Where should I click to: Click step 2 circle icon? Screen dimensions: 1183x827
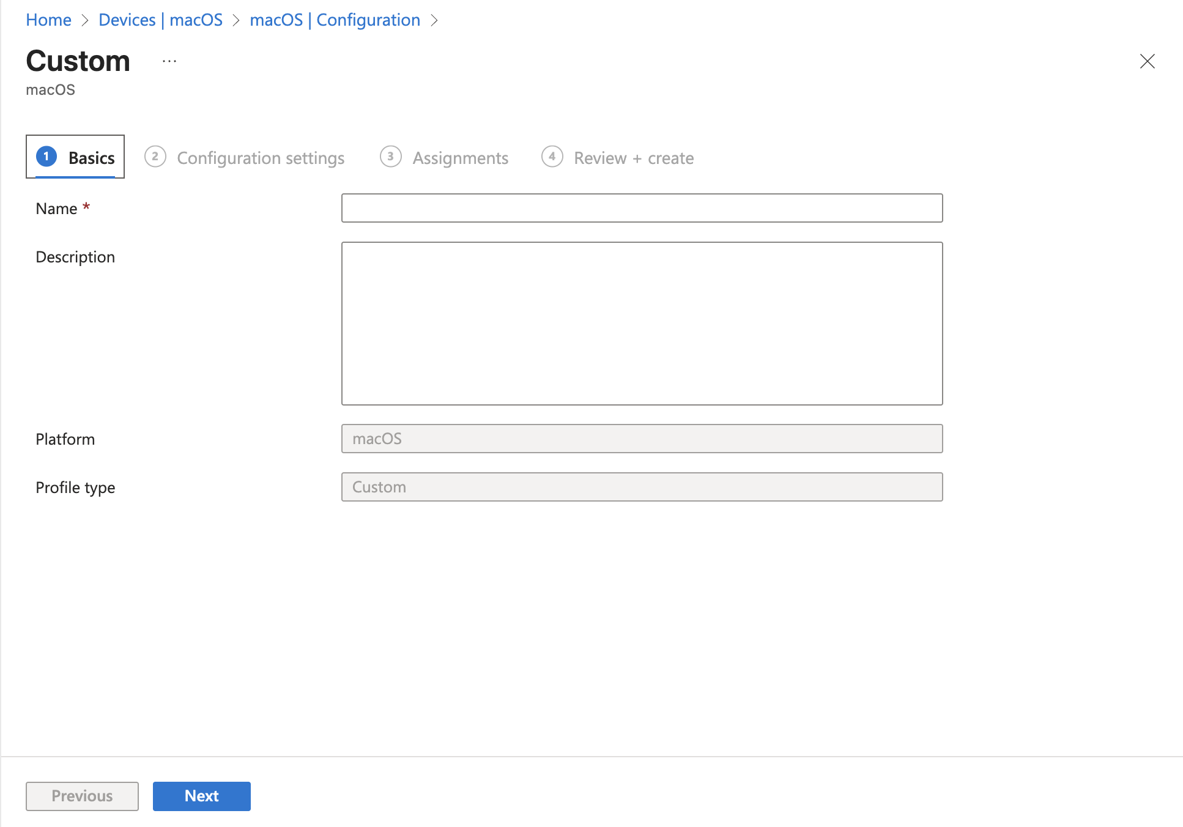pyautogui.click(x=155, y=157)
